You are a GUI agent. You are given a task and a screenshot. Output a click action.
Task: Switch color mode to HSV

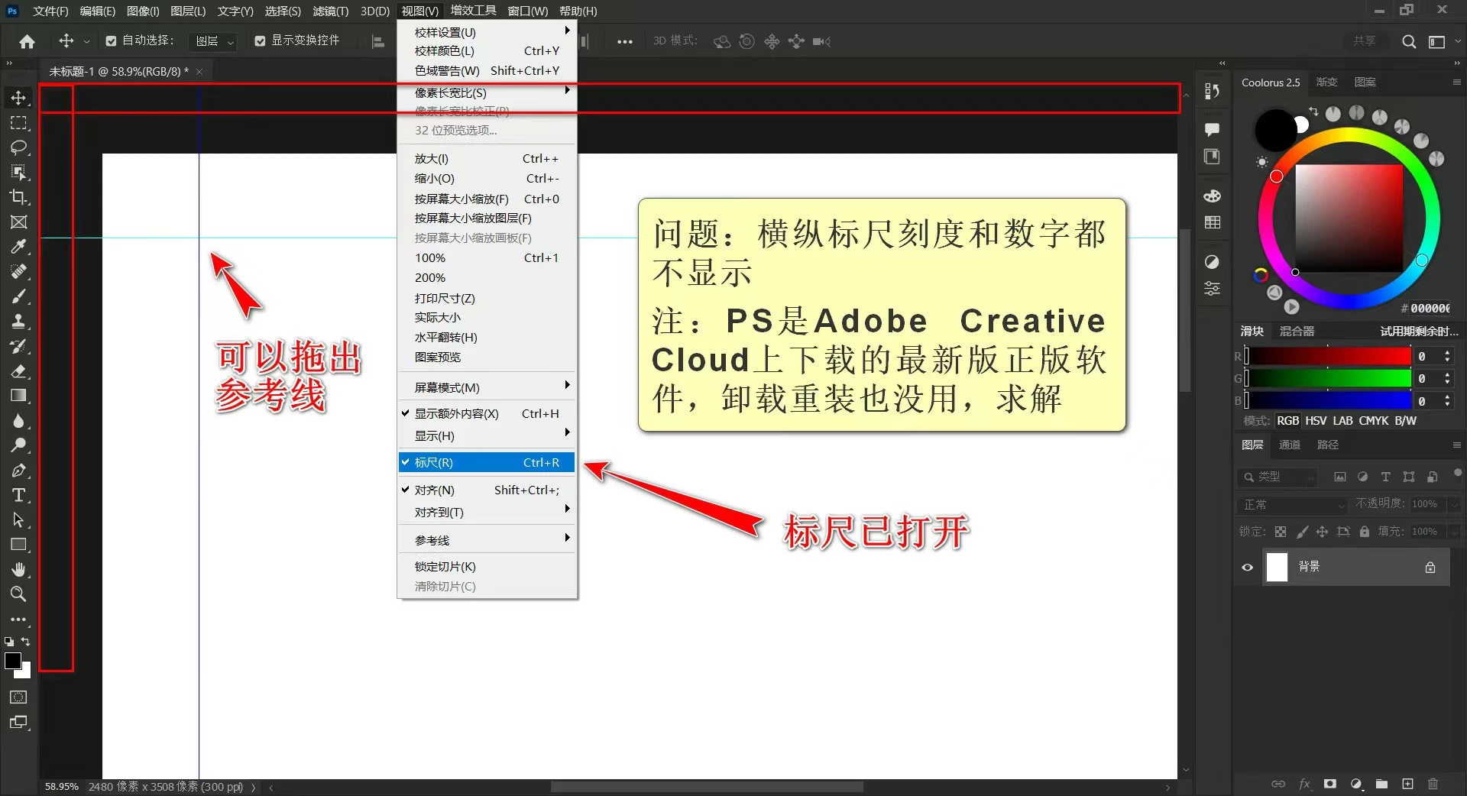tap(1316, 421)
